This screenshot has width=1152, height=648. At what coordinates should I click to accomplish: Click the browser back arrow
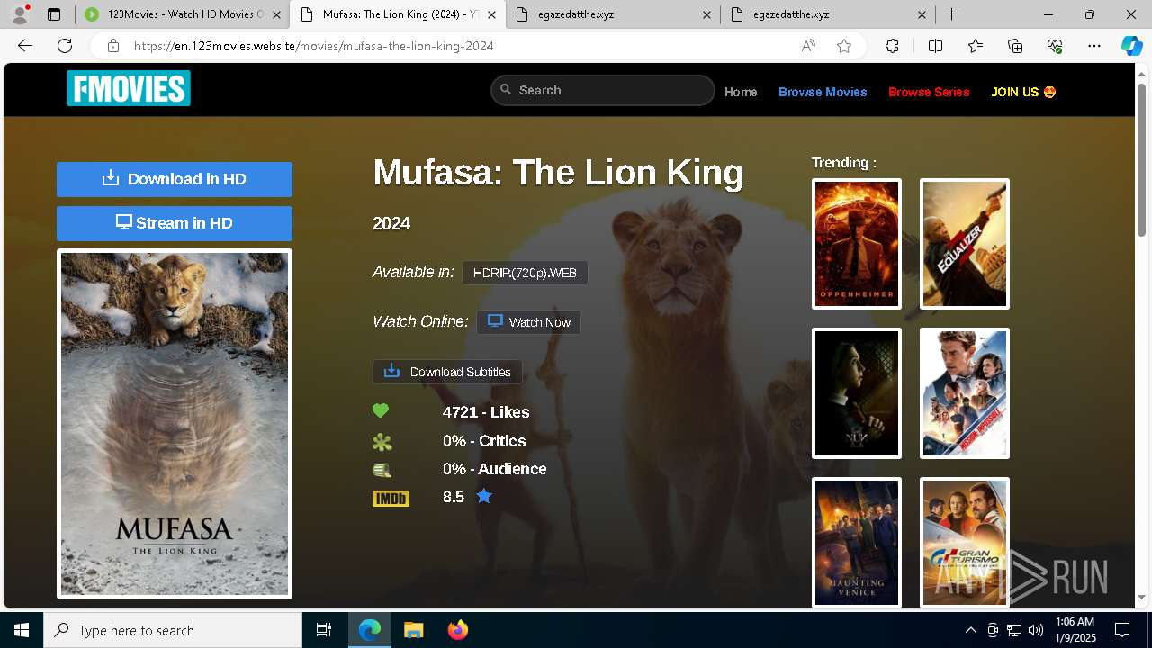pyautogui.click(x=25, y=46)
